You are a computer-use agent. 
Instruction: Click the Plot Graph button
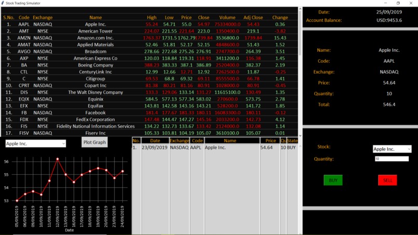click(94, 142)
